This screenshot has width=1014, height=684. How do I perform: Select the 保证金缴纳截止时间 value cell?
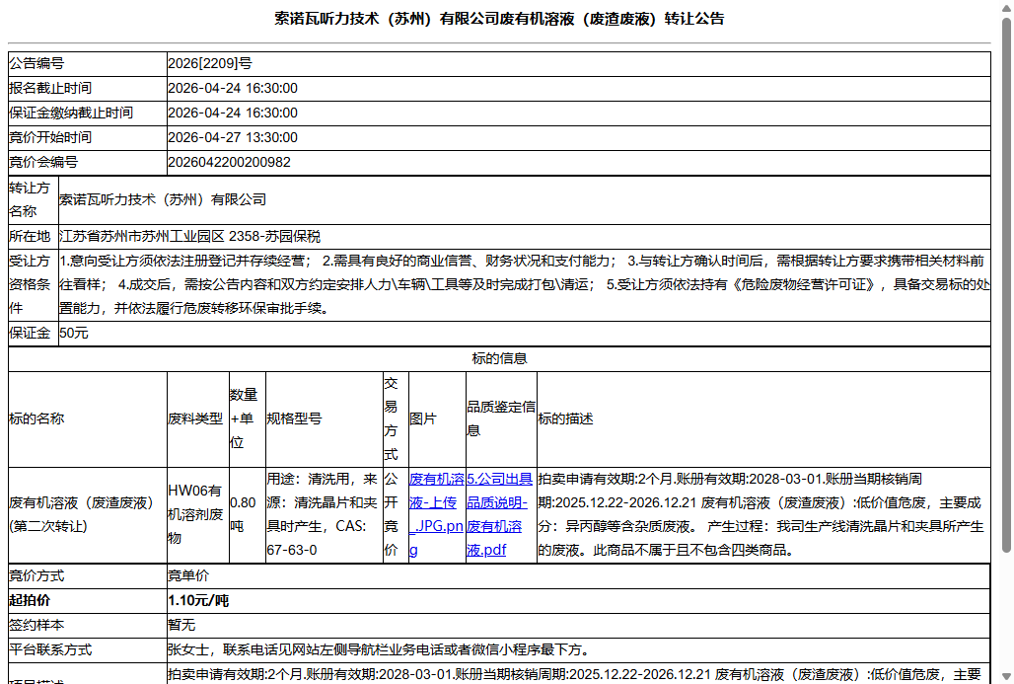tap(578, 113)
